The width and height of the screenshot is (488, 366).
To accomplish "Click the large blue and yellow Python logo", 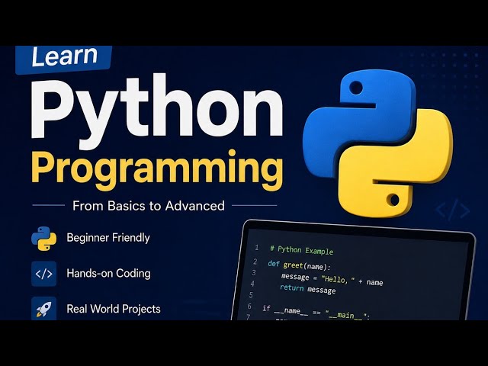I will (x=378, y=143).
